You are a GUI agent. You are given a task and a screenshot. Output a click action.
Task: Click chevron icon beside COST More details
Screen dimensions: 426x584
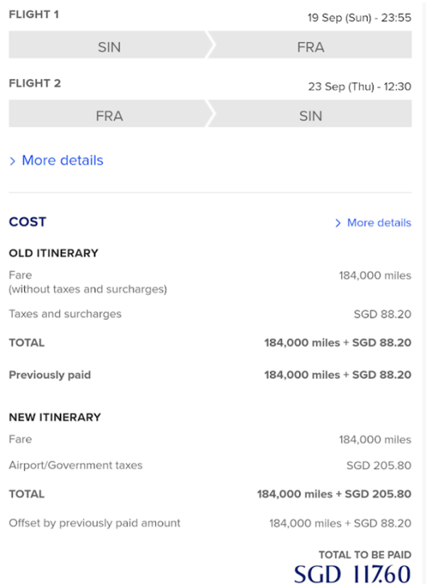[338, 223]
